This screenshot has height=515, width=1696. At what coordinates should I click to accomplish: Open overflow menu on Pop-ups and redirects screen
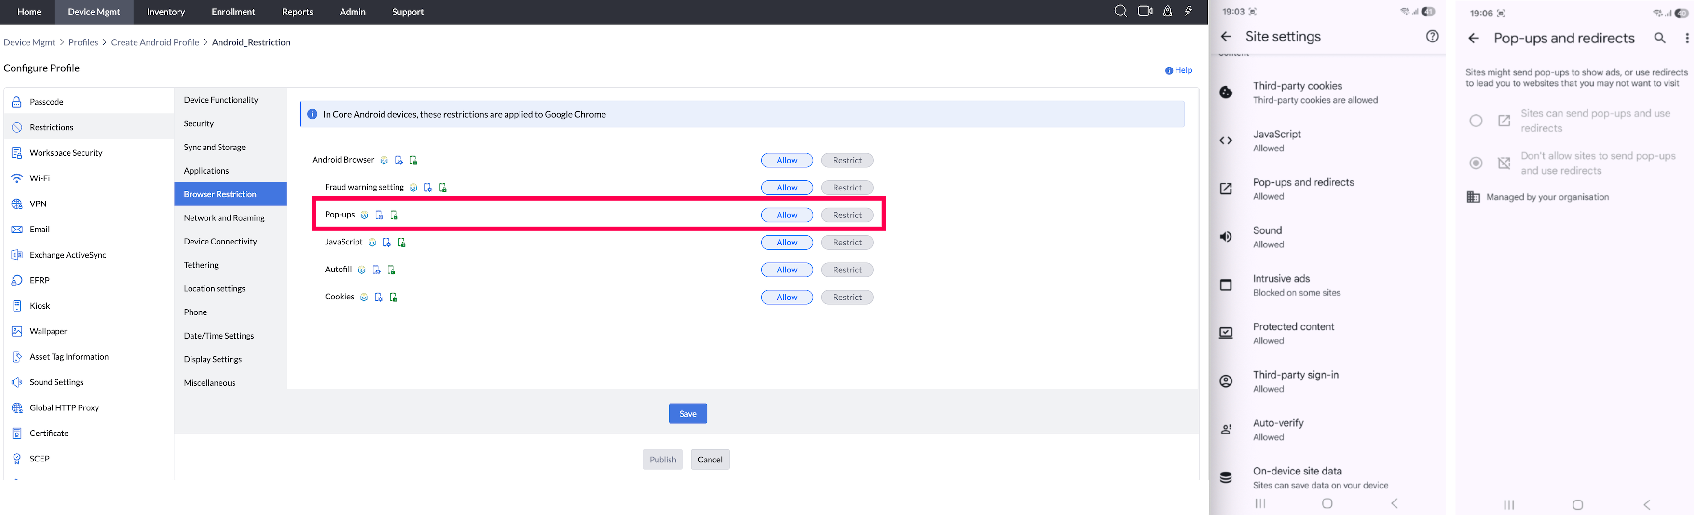coord(1686,38)
